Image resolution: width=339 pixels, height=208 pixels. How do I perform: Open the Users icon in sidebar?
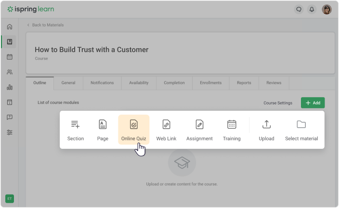click(10, 72)
